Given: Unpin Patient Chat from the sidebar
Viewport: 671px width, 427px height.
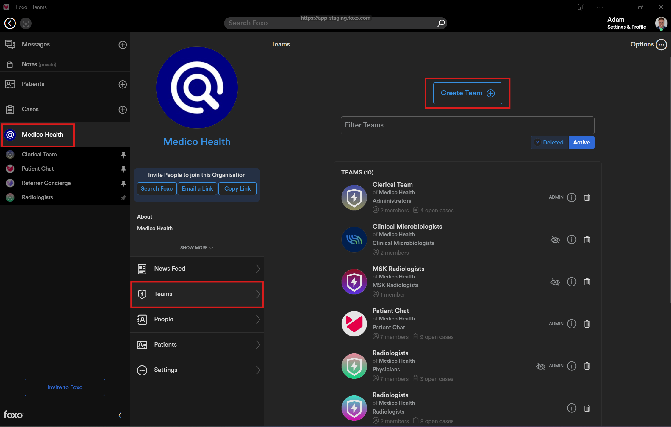Looking at the screenshot, I should 123,169.
